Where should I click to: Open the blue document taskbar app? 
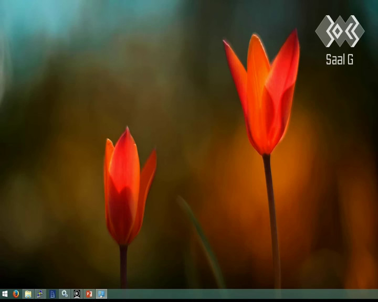(x=52, y=294)
